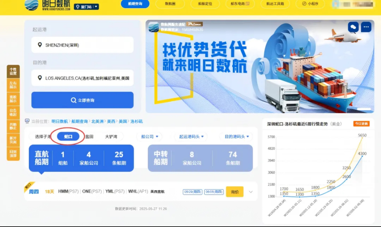381x227 pixels.
Task: Click the 数航圈 service avatar icon on banner
Action: [154, 27]
